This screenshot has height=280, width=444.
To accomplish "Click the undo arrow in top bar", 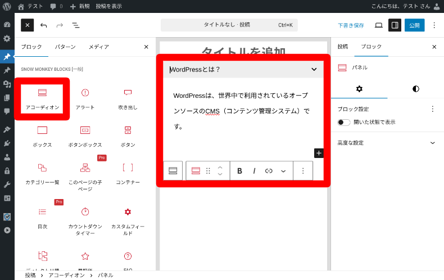I will coord(44,25).
